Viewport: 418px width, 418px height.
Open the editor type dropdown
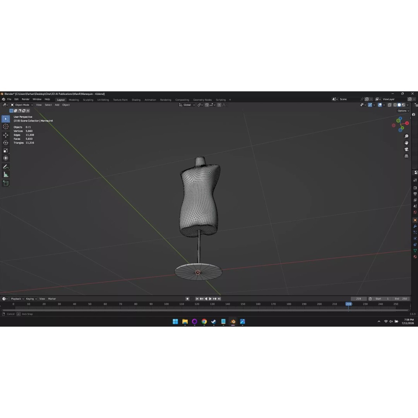[5, 105]
